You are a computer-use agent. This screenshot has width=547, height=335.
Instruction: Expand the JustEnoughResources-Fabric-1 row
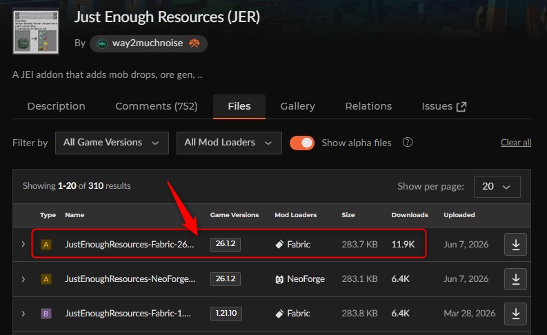(x=23, y=314)
